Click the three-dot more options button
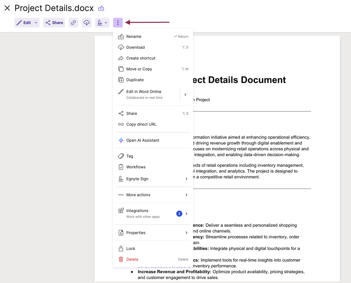This screenshot has width=351, height=283. pos(118,22)
